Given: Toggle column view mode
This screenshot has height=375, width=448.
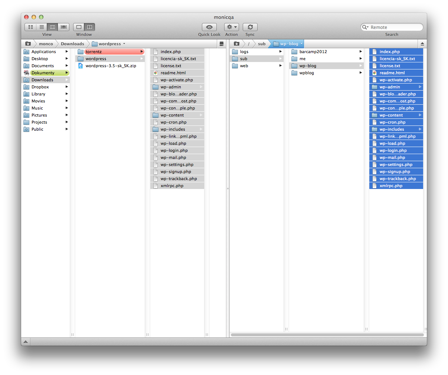Looking at the screenshot, I should click(x=53, y=27).
